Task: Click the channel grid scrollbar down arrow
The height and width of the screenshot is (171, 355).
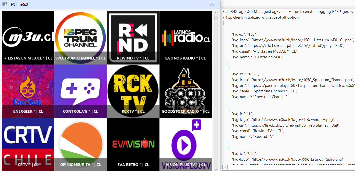Action: tap(216, 169)
